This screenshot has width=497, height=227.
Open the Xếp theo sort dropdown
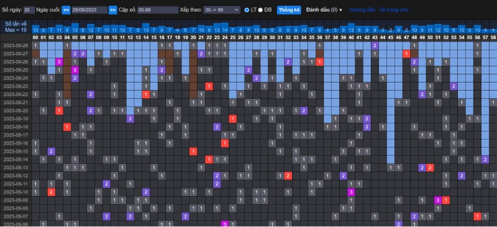click(222, 10)
